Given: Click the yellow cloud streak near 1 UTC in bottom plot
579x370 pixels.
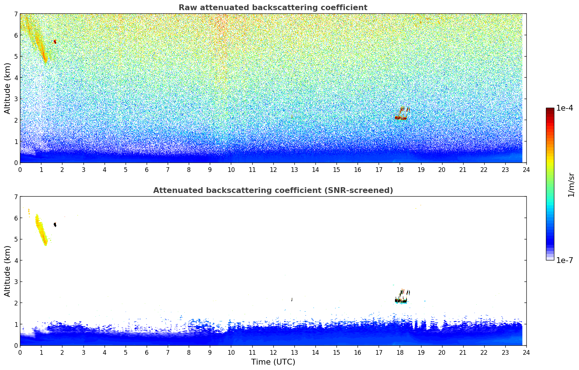Looking at the screenshot, I should pos(41,229).
